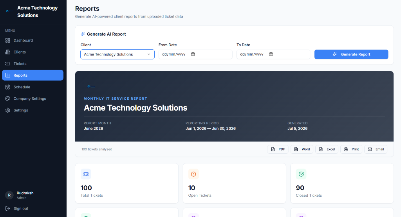Click the '100 tickets analysed' text
Viewport: 401px width, 217px height.
(x=97, y=149)
